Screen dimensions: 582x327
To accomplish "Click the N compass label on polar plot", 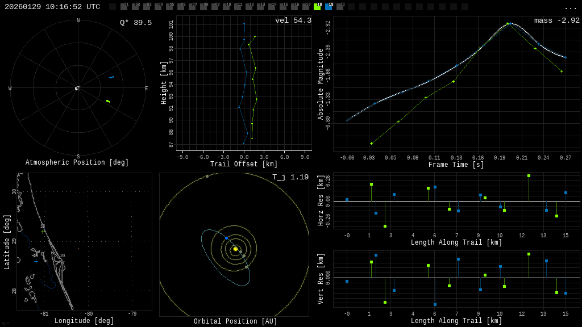I will coord(78,20).
